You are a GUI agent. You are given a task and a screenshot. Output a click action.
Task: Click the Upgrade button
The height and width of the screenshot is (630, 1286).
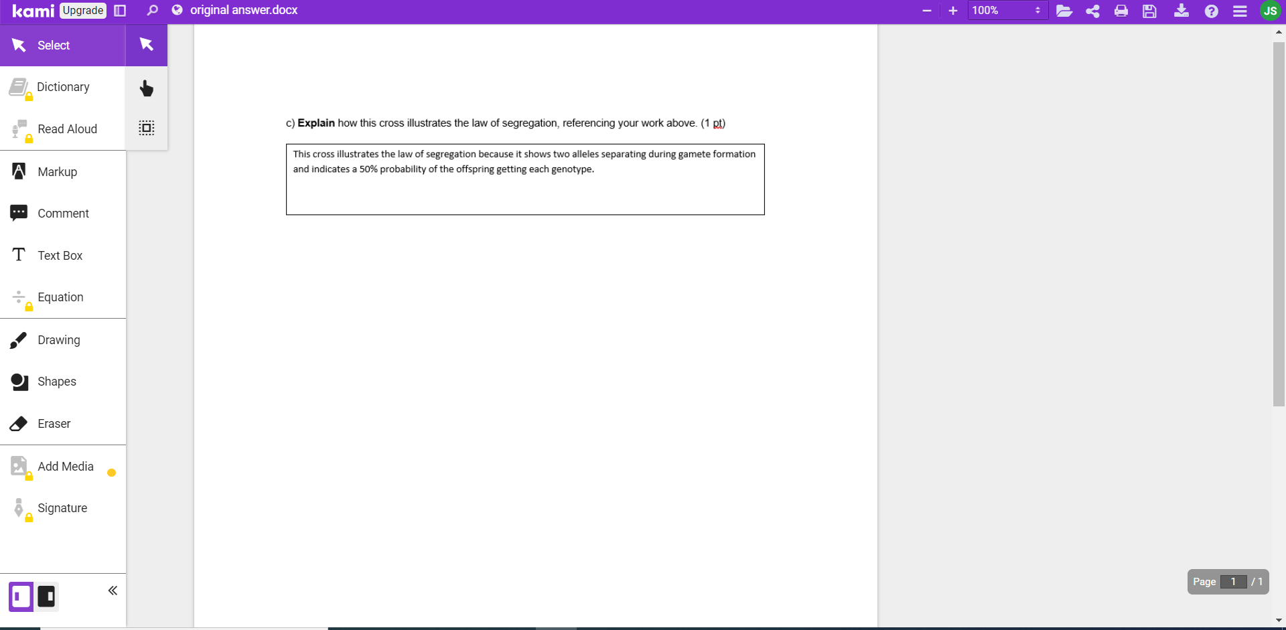[x=83, y=11]
